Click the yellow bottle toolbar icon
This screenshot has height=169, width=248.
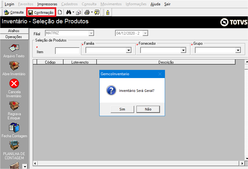108,12
